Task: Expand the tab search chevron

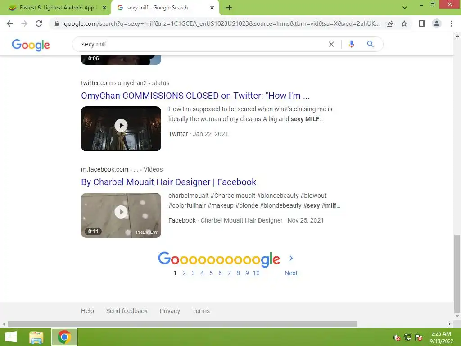Action: point(405,8)
